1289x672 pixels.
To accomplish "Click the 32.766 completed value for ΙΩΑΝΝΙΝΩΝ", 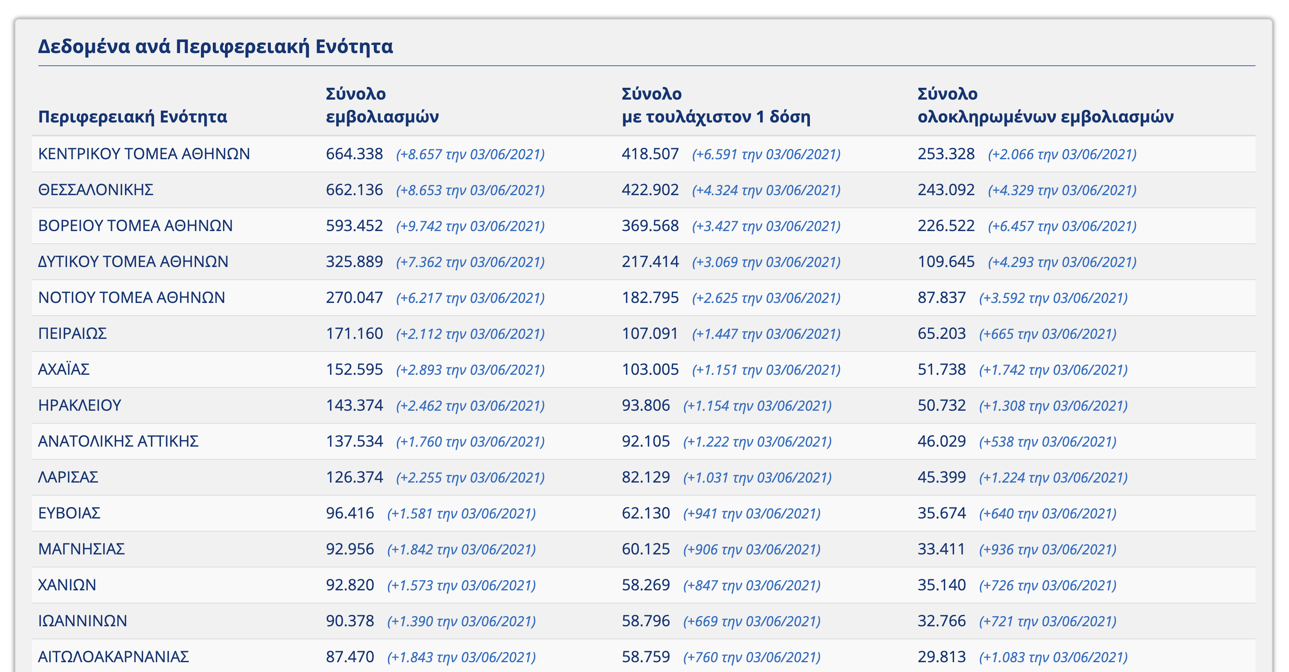I will pyautogui.click(x=941, y=621).
